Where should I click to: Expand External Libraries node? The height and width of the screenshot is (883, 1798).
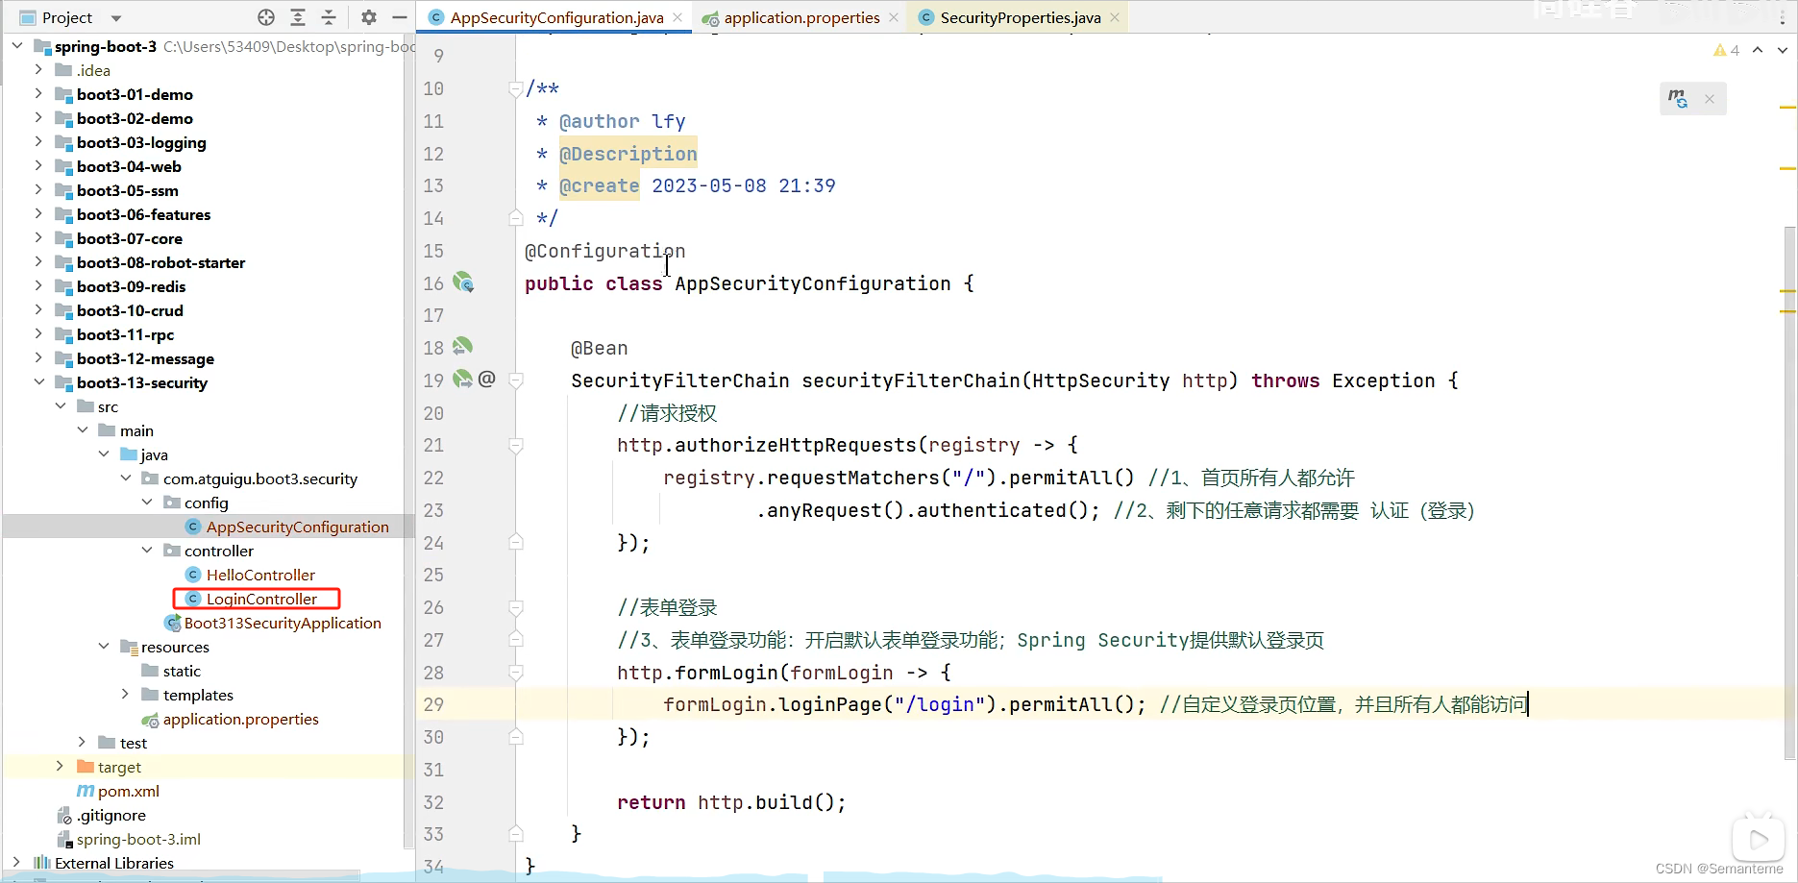(x=17, y=862)
